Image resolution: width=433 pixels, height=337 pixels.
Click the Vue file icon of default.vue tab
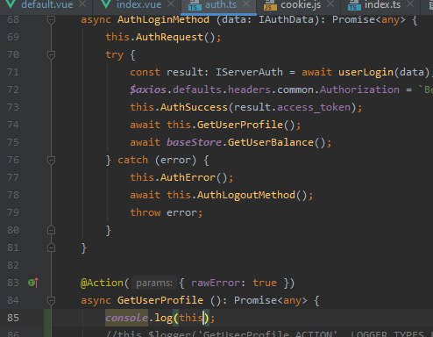11,4
